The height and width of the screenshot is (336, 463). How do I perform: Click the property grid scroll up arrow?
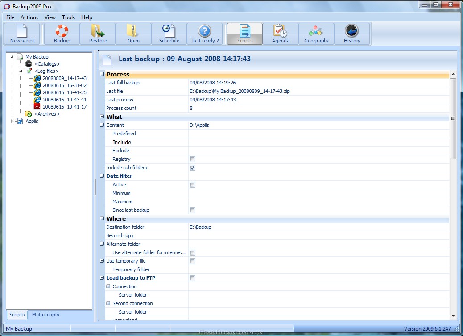tap(453, 74)
